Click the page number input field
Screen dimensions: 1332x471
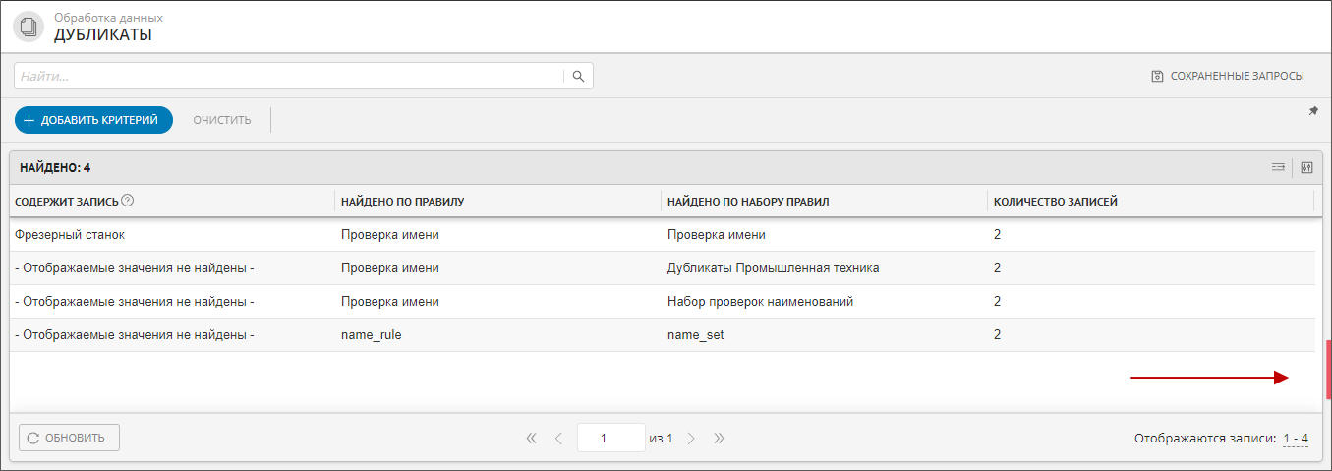pos(610,438)
